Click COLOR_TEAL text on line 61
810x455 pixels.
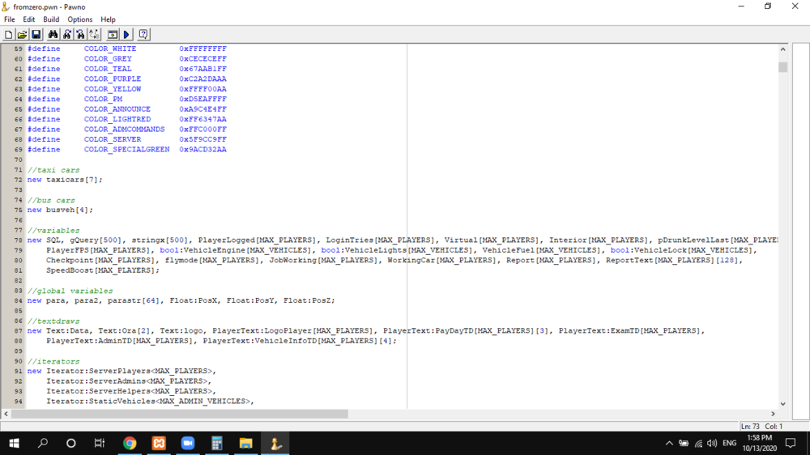coord(108,69)
